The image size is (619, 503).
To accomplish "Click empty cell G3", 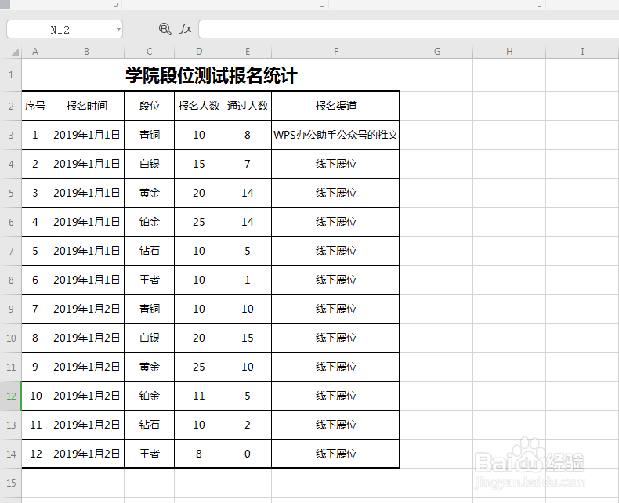I will 436,135.
